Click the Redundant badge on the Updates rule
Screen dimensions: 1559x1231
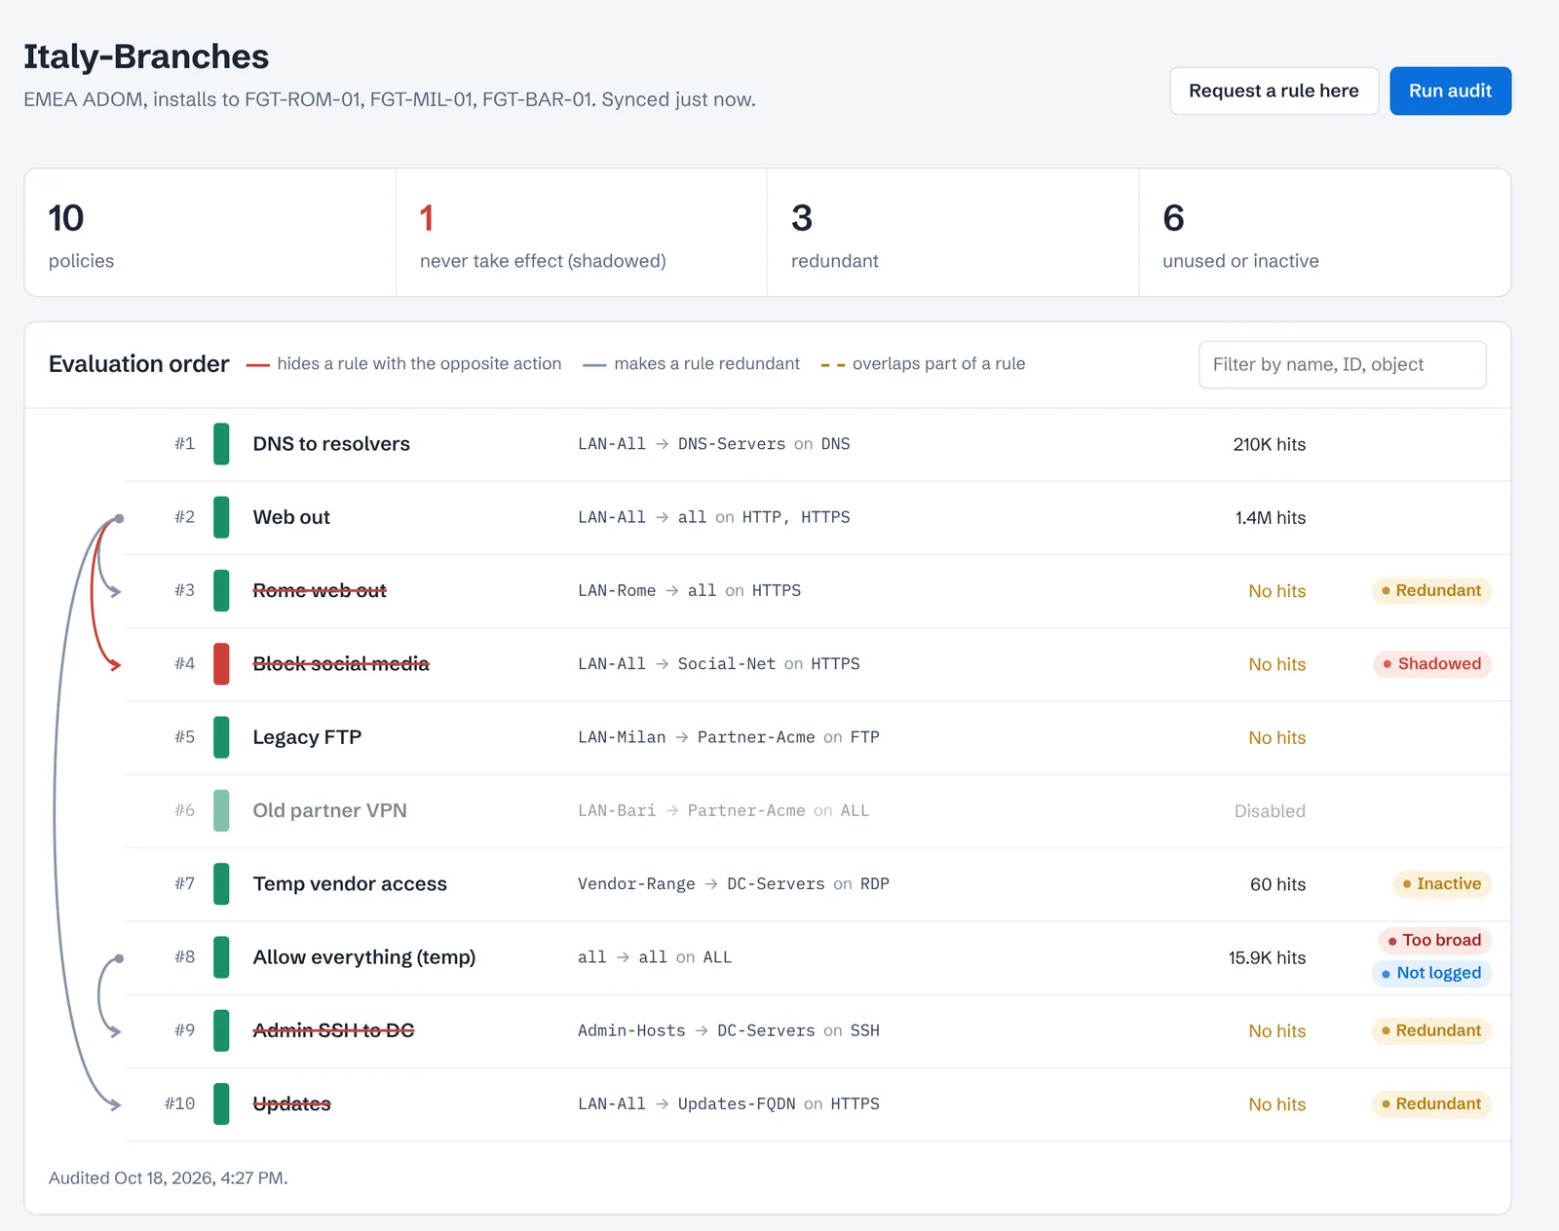pyautogui.click(x=1431, y=1104)
